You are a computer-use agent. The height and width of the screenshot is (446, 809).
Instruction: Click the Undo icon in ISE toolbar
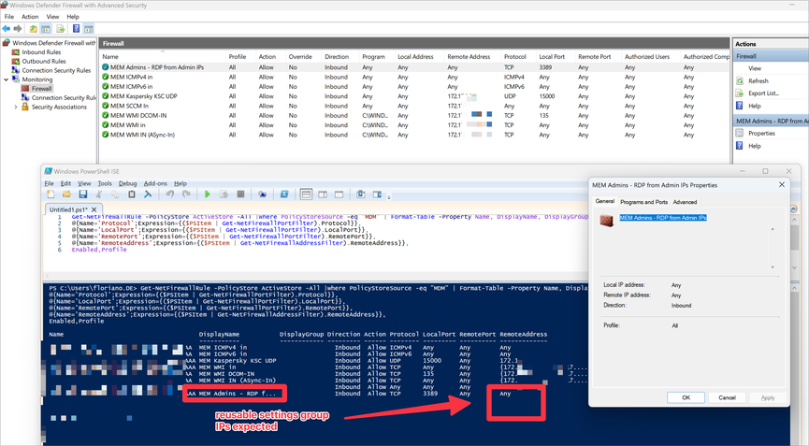(169, 194)
